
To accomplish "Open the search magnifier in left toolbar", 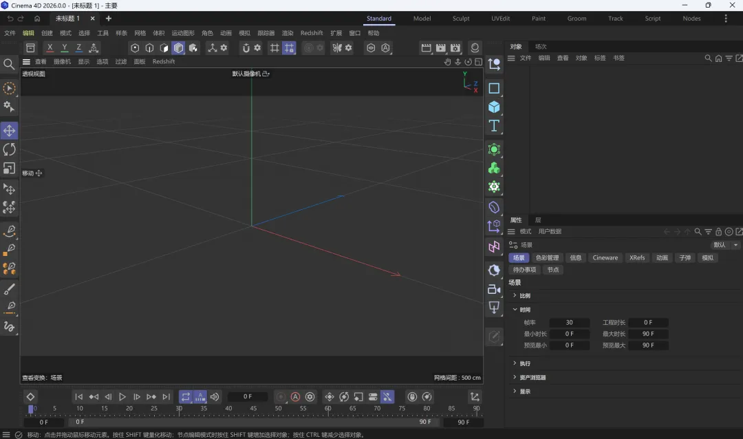I will point(10,65).
